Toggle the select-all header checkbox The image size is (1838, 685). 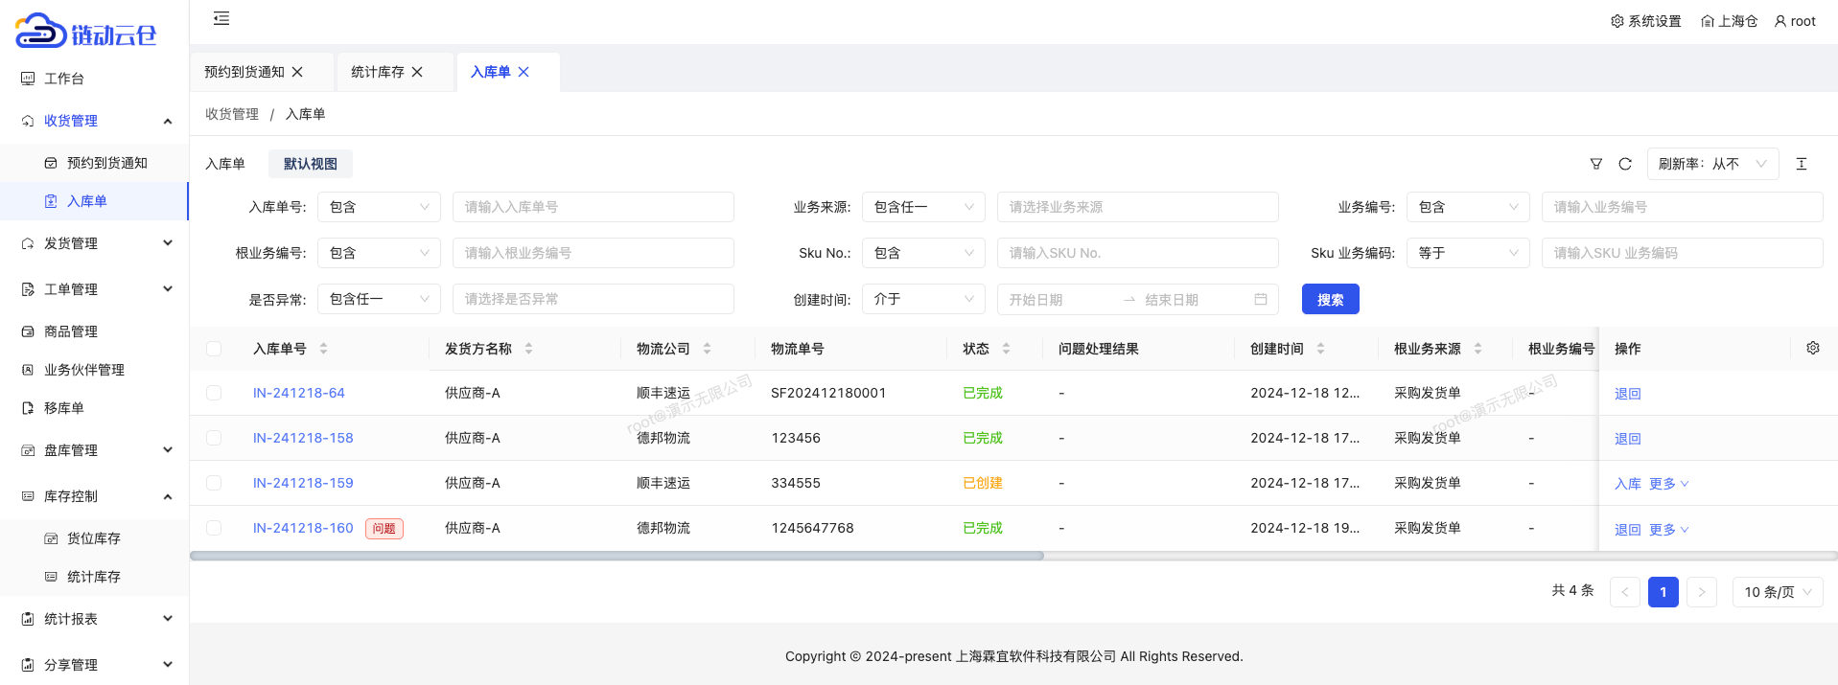(x=214, y=349)
